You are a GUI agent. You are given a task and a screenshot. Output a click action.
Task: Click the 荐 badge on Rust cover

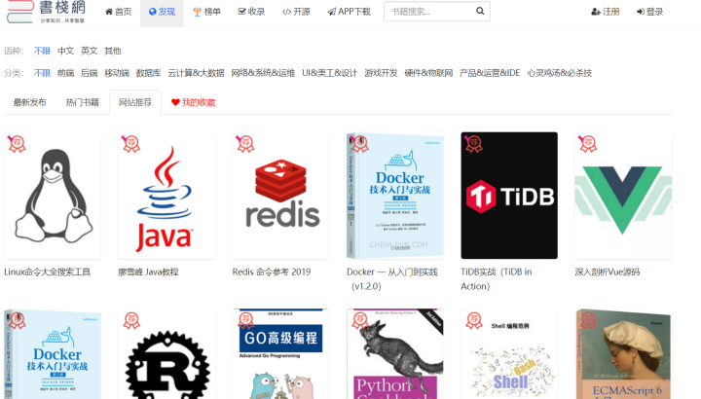tap(131, 320)
